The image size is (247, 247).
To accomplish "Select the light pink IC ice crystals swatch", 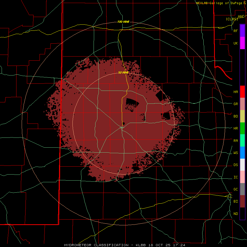I will click(x=242, y=177).
